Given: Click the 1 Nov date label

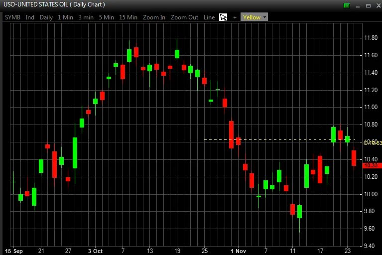Looking at the screenshot, I should 238,251.
